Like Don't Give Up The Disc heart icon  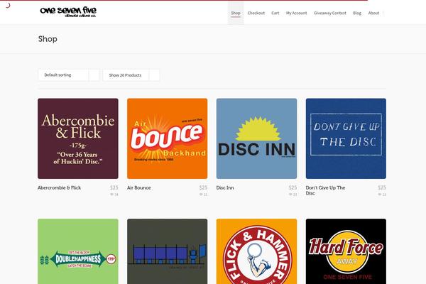[380, 195]
